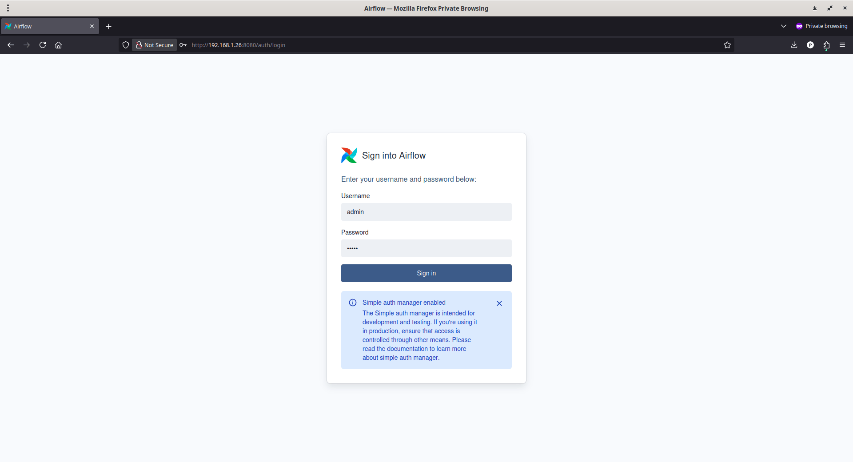Click the Airflow pinwheel logo
The width and height of the screenshot is (853, 462).
349,155
